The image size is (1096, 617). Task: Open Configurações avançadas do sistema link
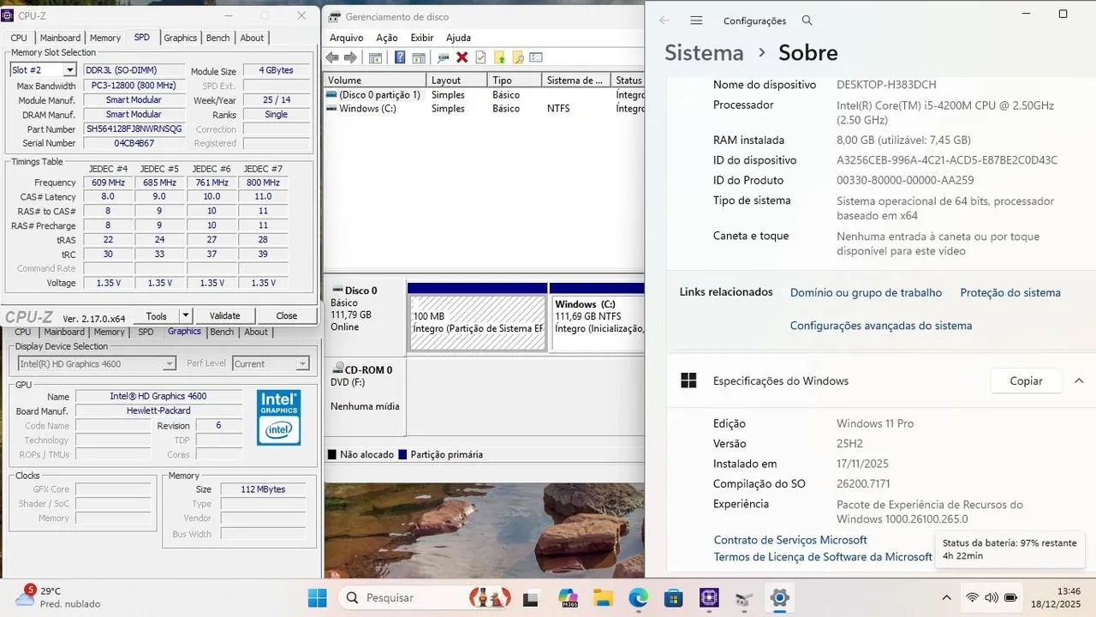pyautogui.click(x=880, y=326)
